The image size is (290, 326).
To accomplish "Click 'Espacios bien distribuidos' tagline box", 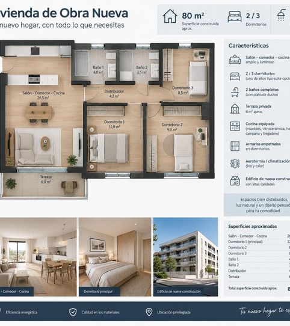I will click(x=257, y=205).
